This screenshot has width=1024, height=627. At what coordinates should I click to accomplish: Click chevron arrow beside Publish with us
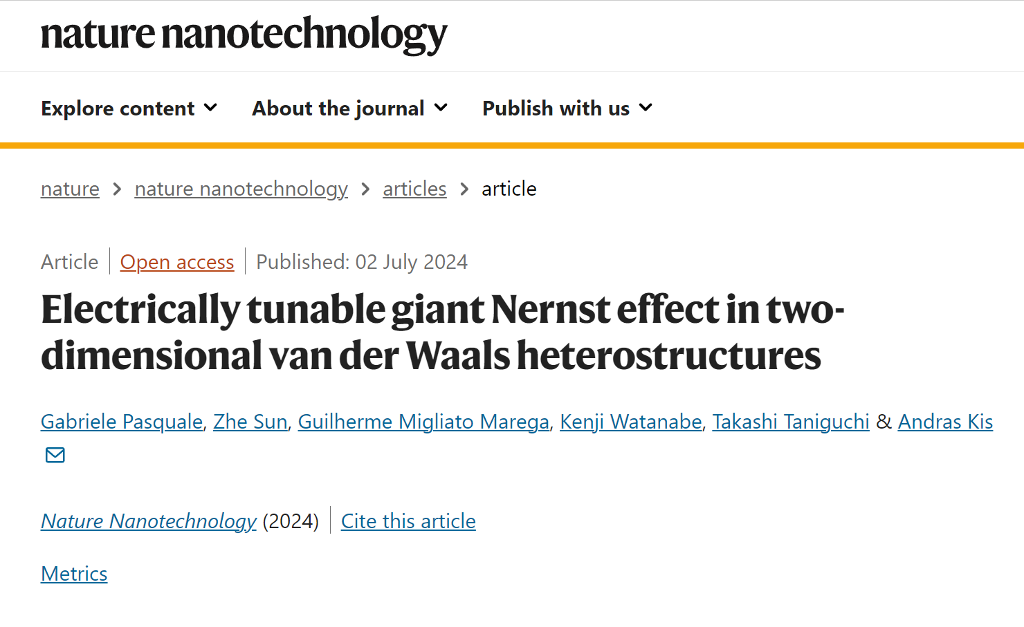click(646, 108)
